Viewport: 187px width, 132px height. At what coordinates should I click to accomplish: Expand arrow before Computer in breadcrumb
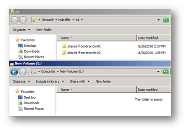tap(39, 72)
